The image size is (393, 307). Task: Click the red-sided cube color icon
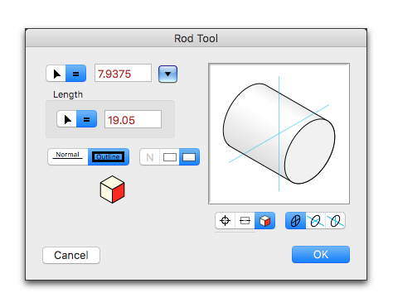click(112, 189)
